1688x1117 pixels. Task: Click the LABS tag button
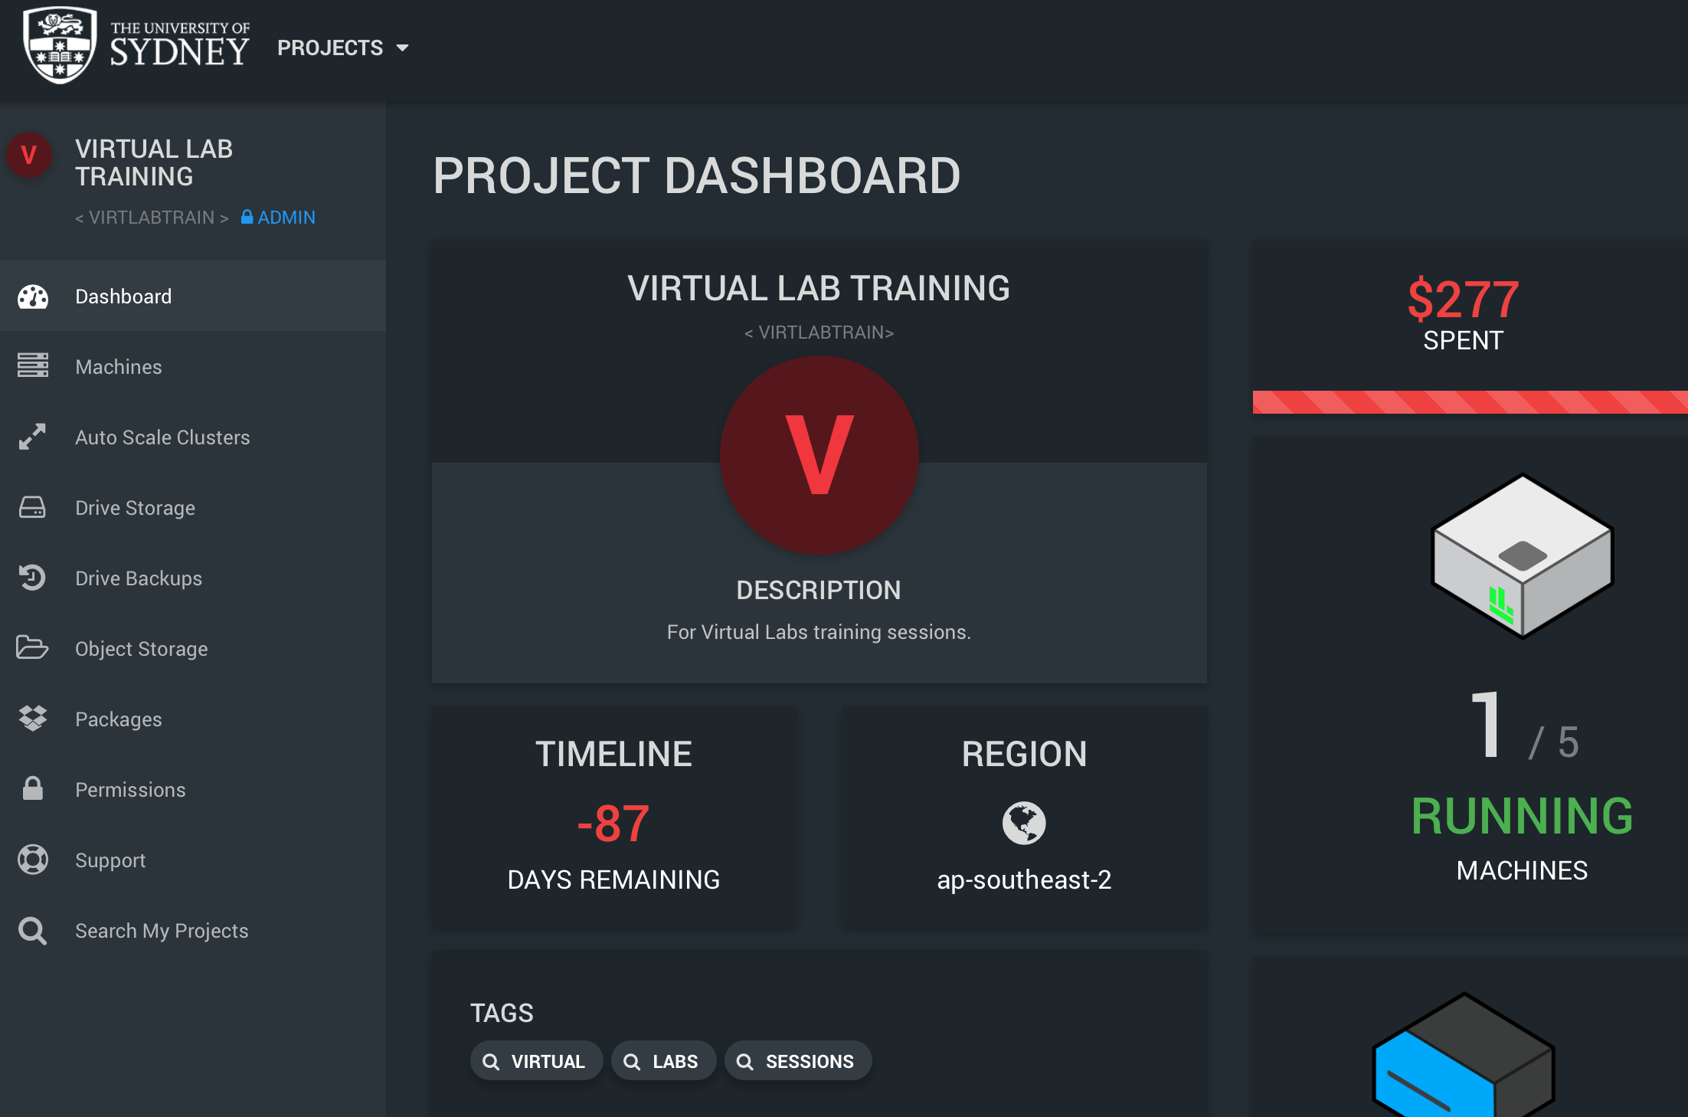663,1061
